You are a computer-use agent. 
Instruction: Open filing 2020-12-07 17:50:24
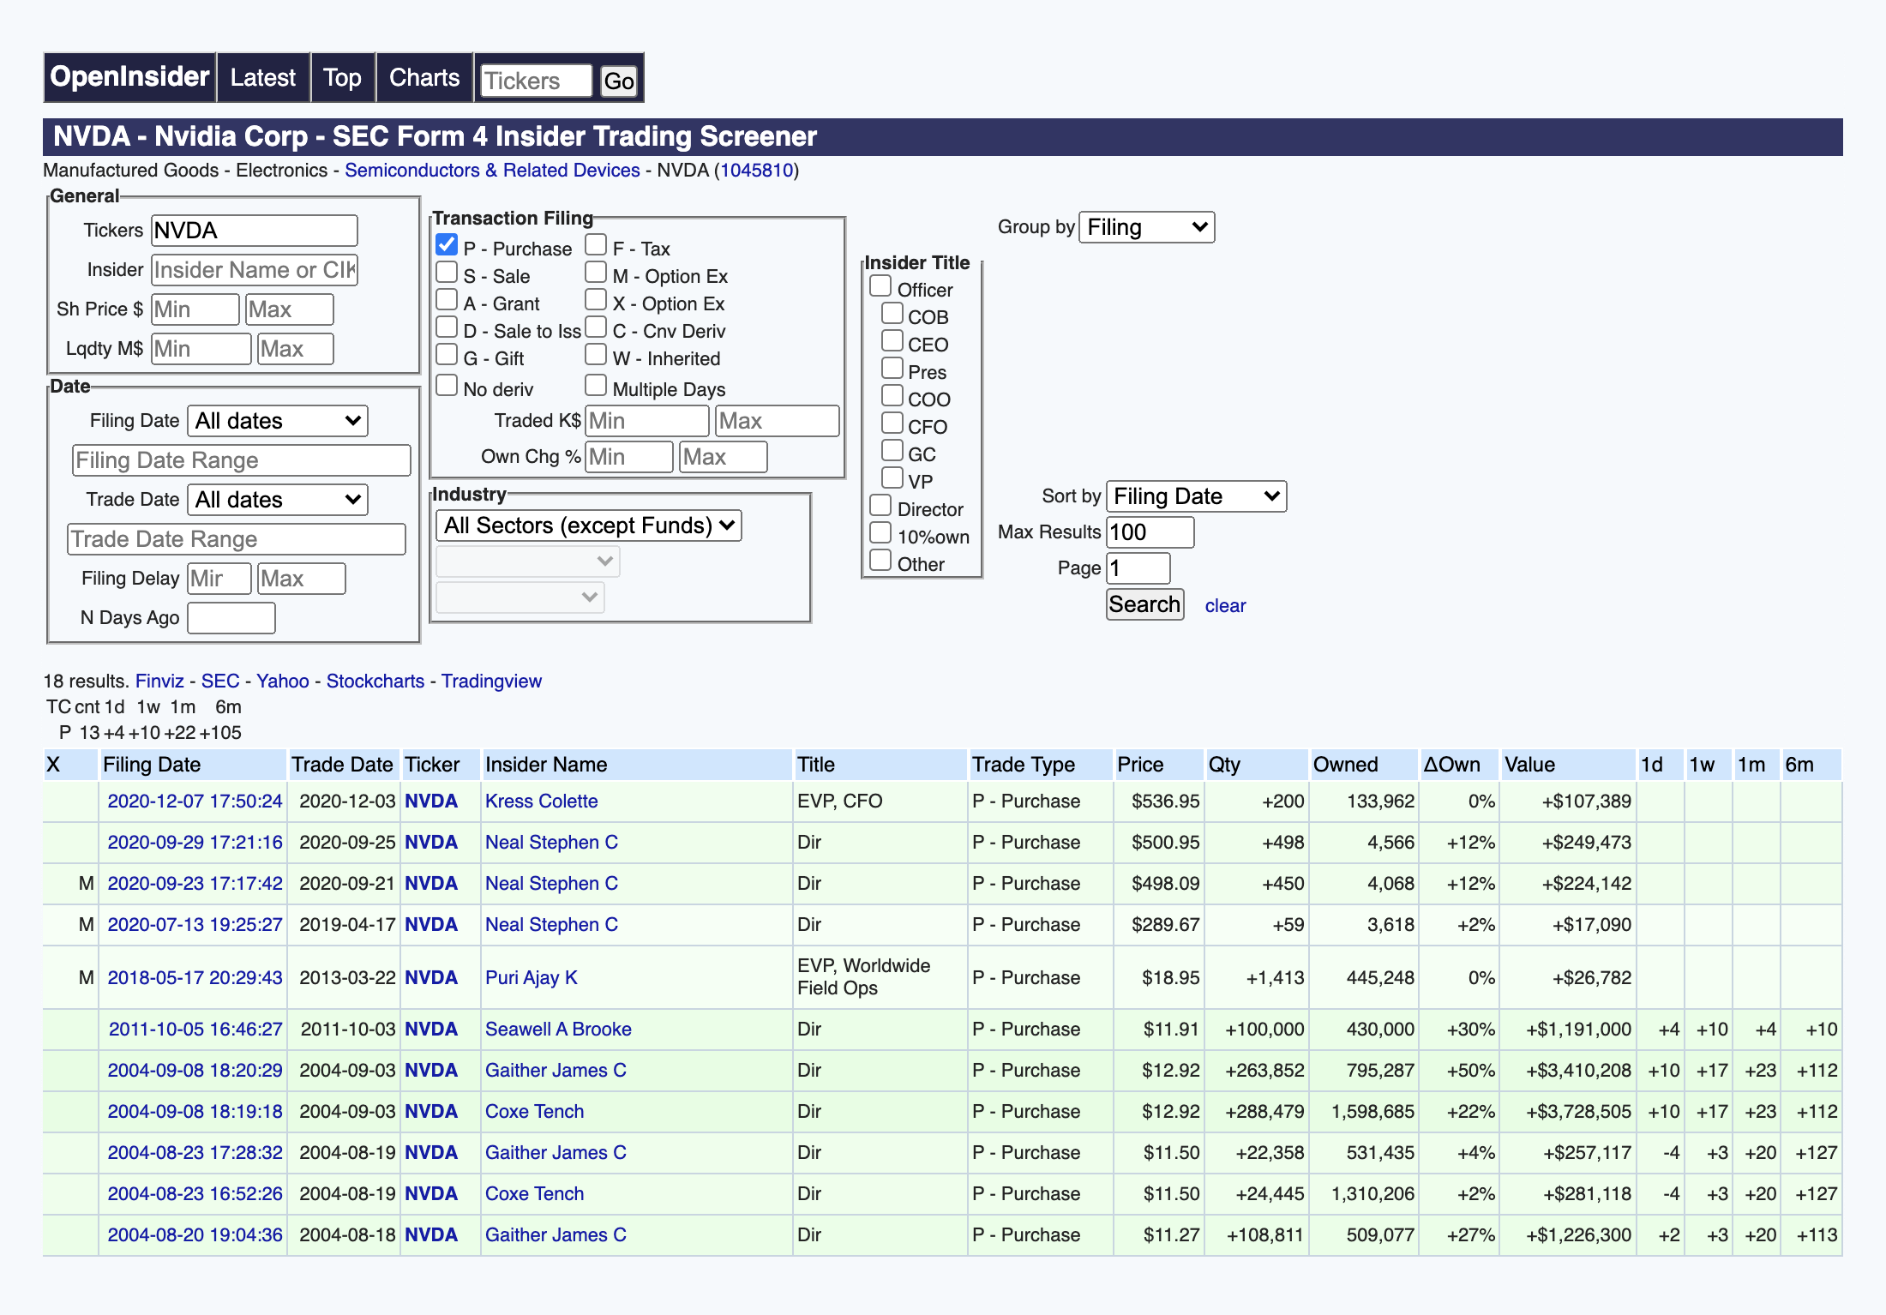point(195,802)
